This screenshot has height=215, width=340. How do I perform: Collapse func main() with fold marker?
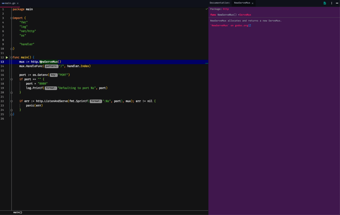(x=12, y=57)
